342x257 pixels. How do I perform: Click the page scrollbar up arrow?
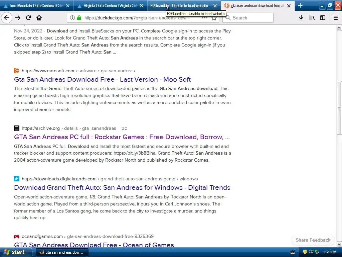[339, 27]
